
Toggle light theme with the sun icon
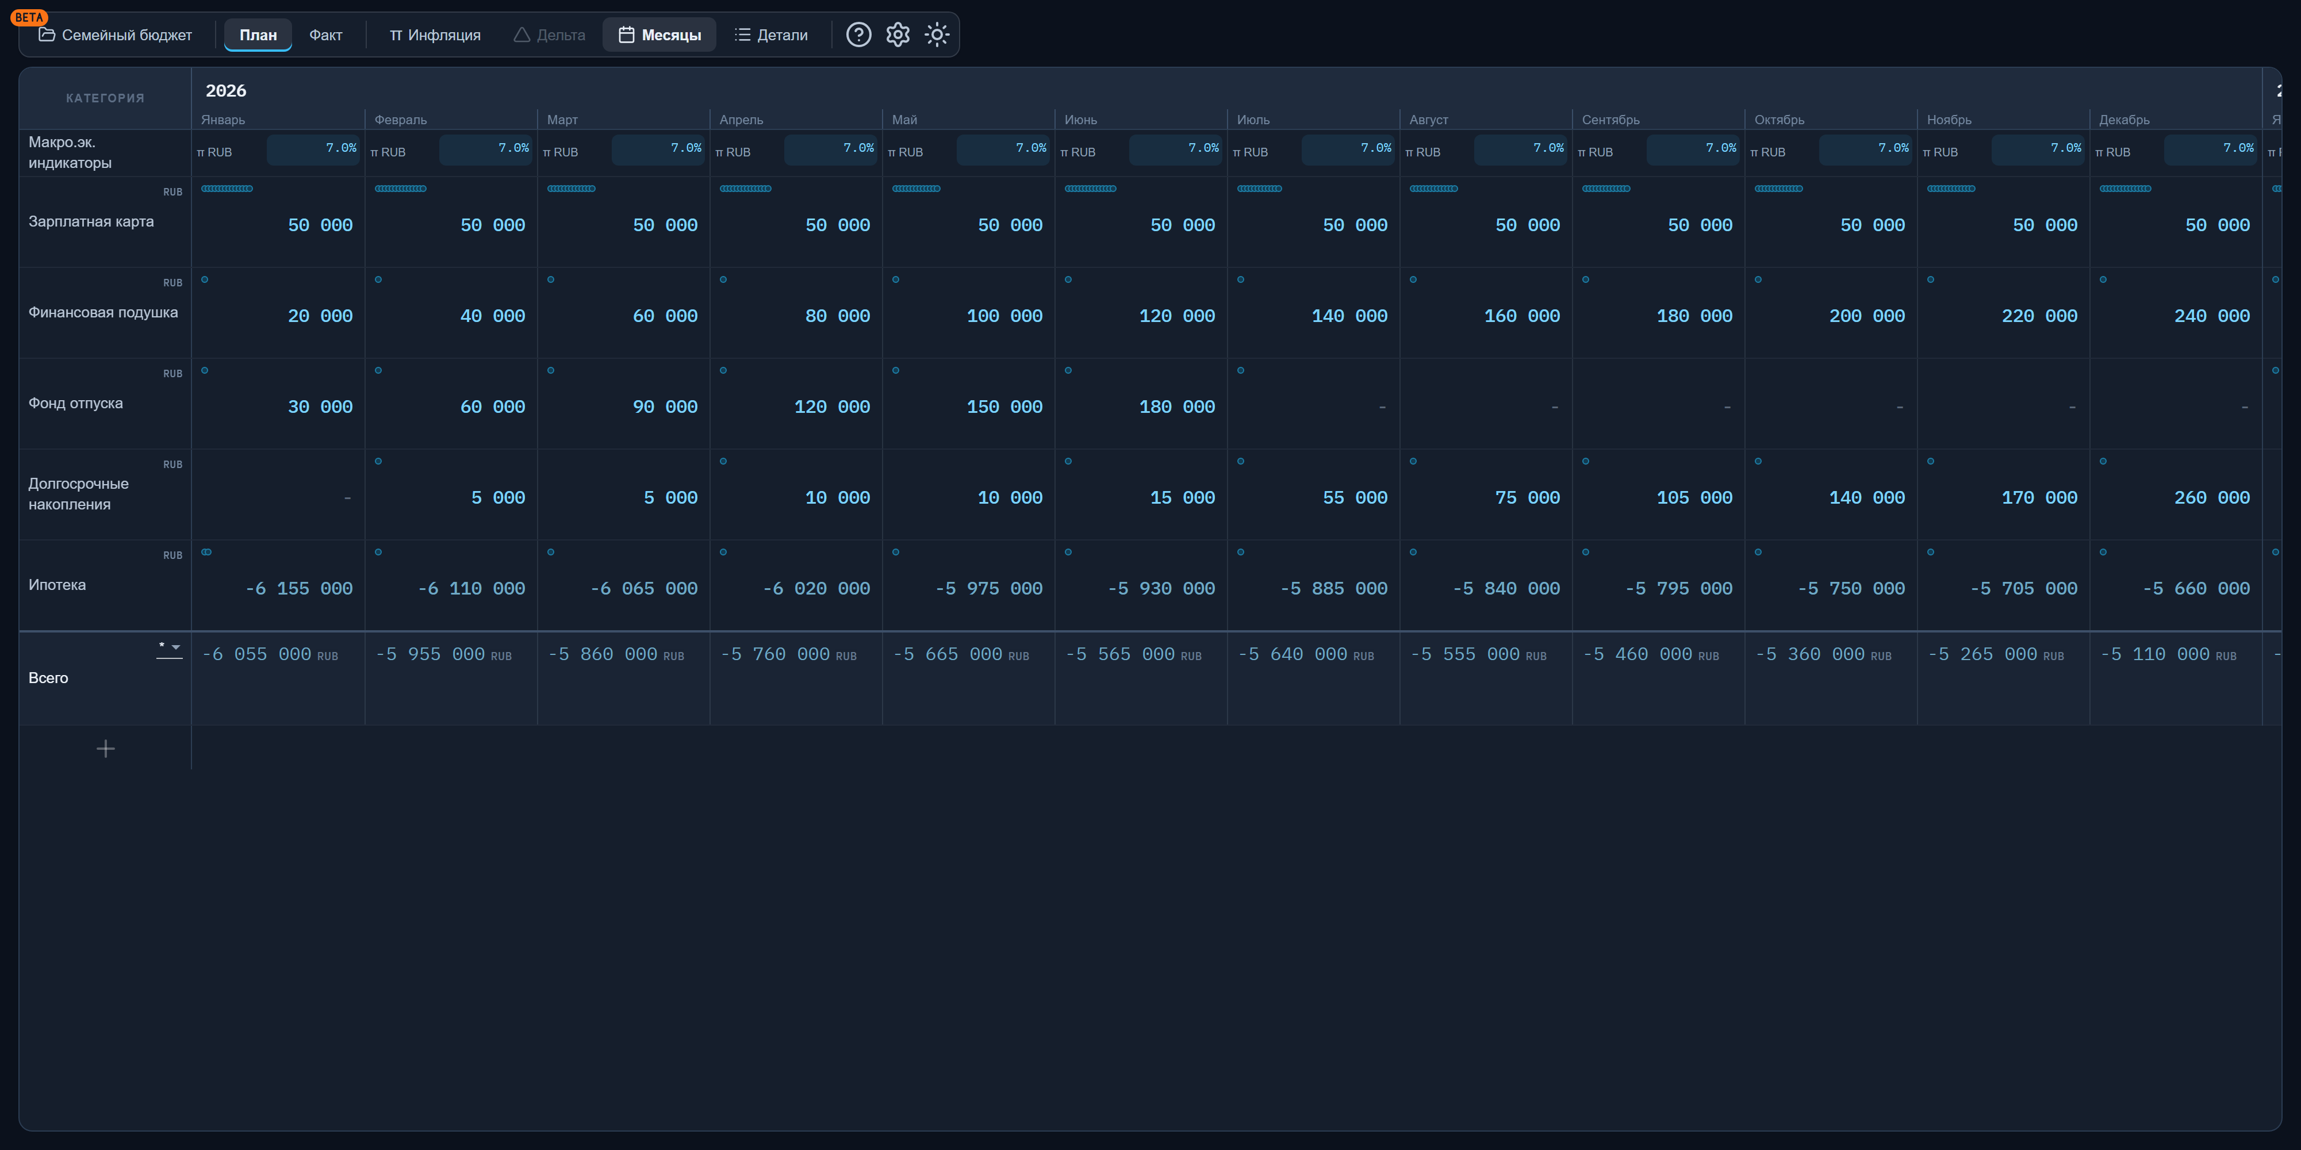point(937,35)
